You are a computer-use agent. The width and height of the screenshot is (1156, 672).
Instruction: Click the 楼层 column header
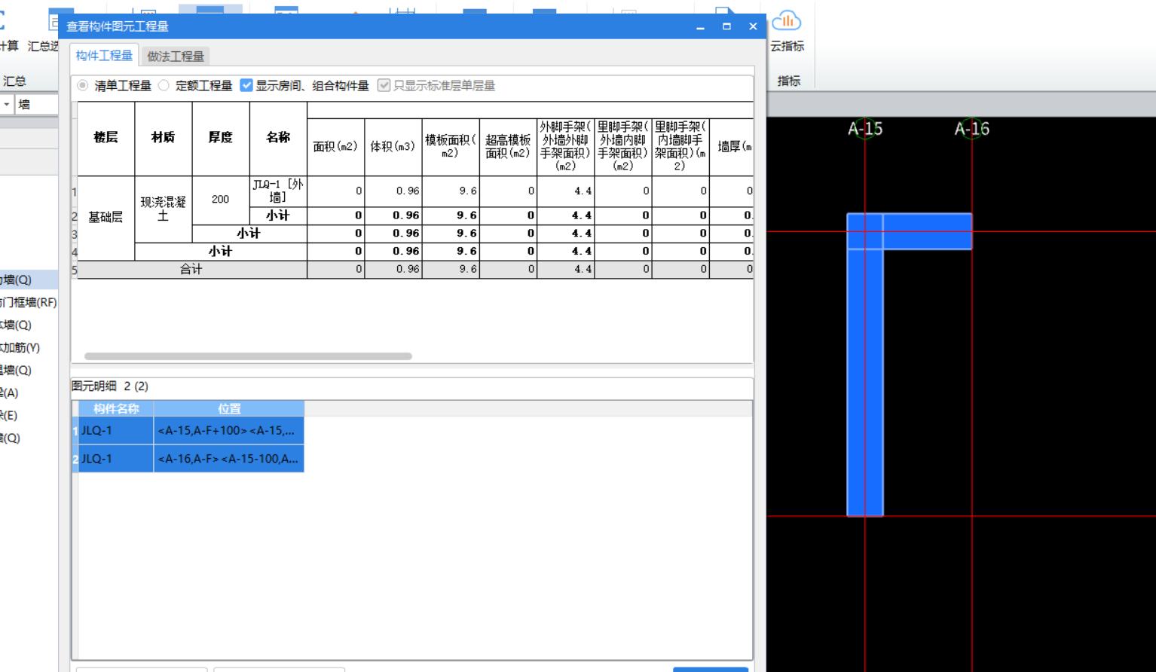point(106,138)
